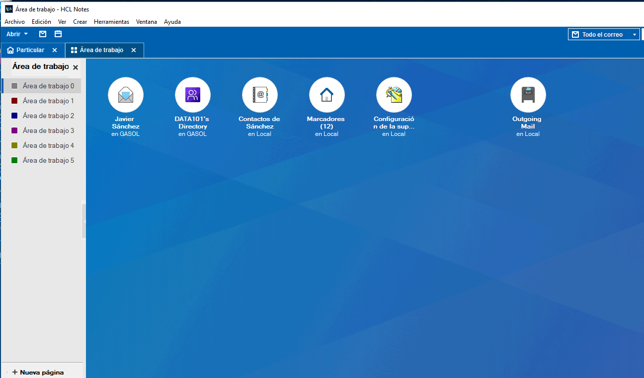Screen dimensions: 644x378
Task: Open the Ventana menu
Action: [x=147, y=22]
